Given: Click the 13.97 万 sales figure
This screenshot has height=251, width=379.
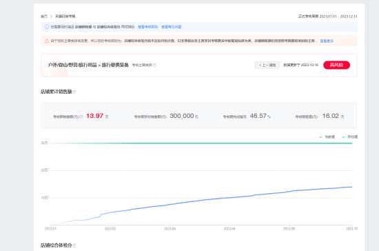Looking at the screenshot, I should click(x=97, y=116).
